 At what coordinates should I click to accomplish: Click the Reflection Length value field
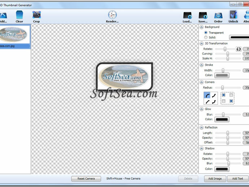[246, 133]
